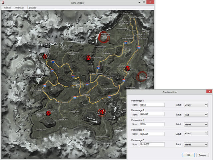This screenshot has height=160, width=213.
Task: Cancel configuration with Annuler button
Action: (202, 155)
